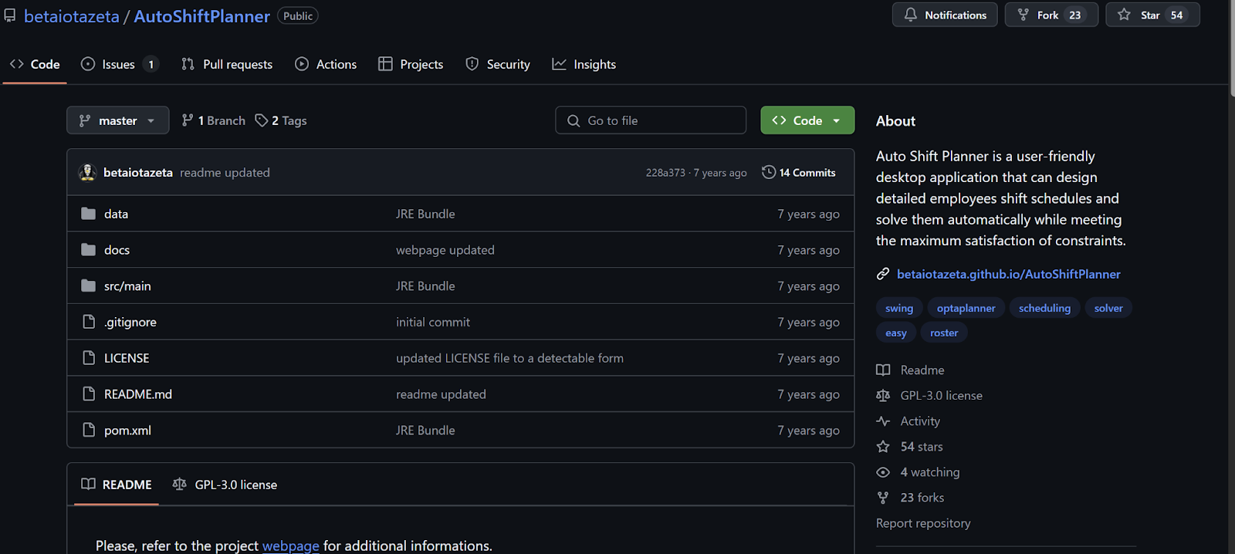Click the Notifications bell button
This screenshot has height=554, width=1235.
click(x=945, y=15)
